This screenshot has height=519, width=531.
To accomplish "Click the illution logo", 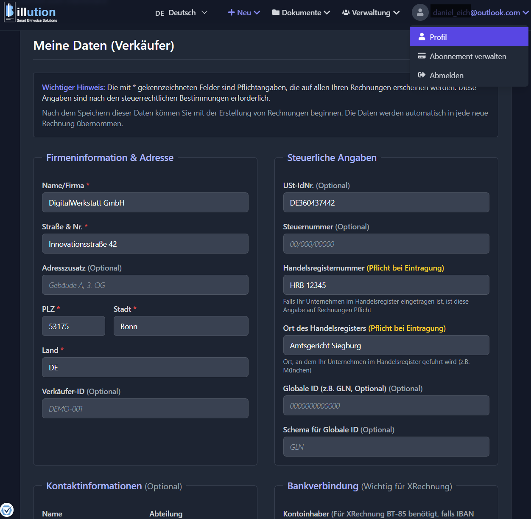I will click(31, 12).
